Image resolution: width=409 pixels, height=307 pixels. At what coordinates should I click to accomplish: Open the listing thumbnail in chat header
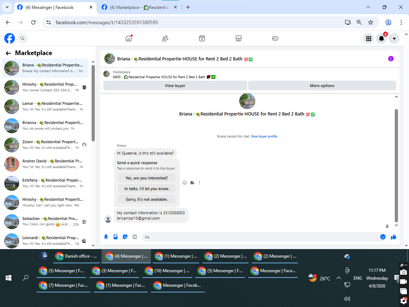point(110,59)
